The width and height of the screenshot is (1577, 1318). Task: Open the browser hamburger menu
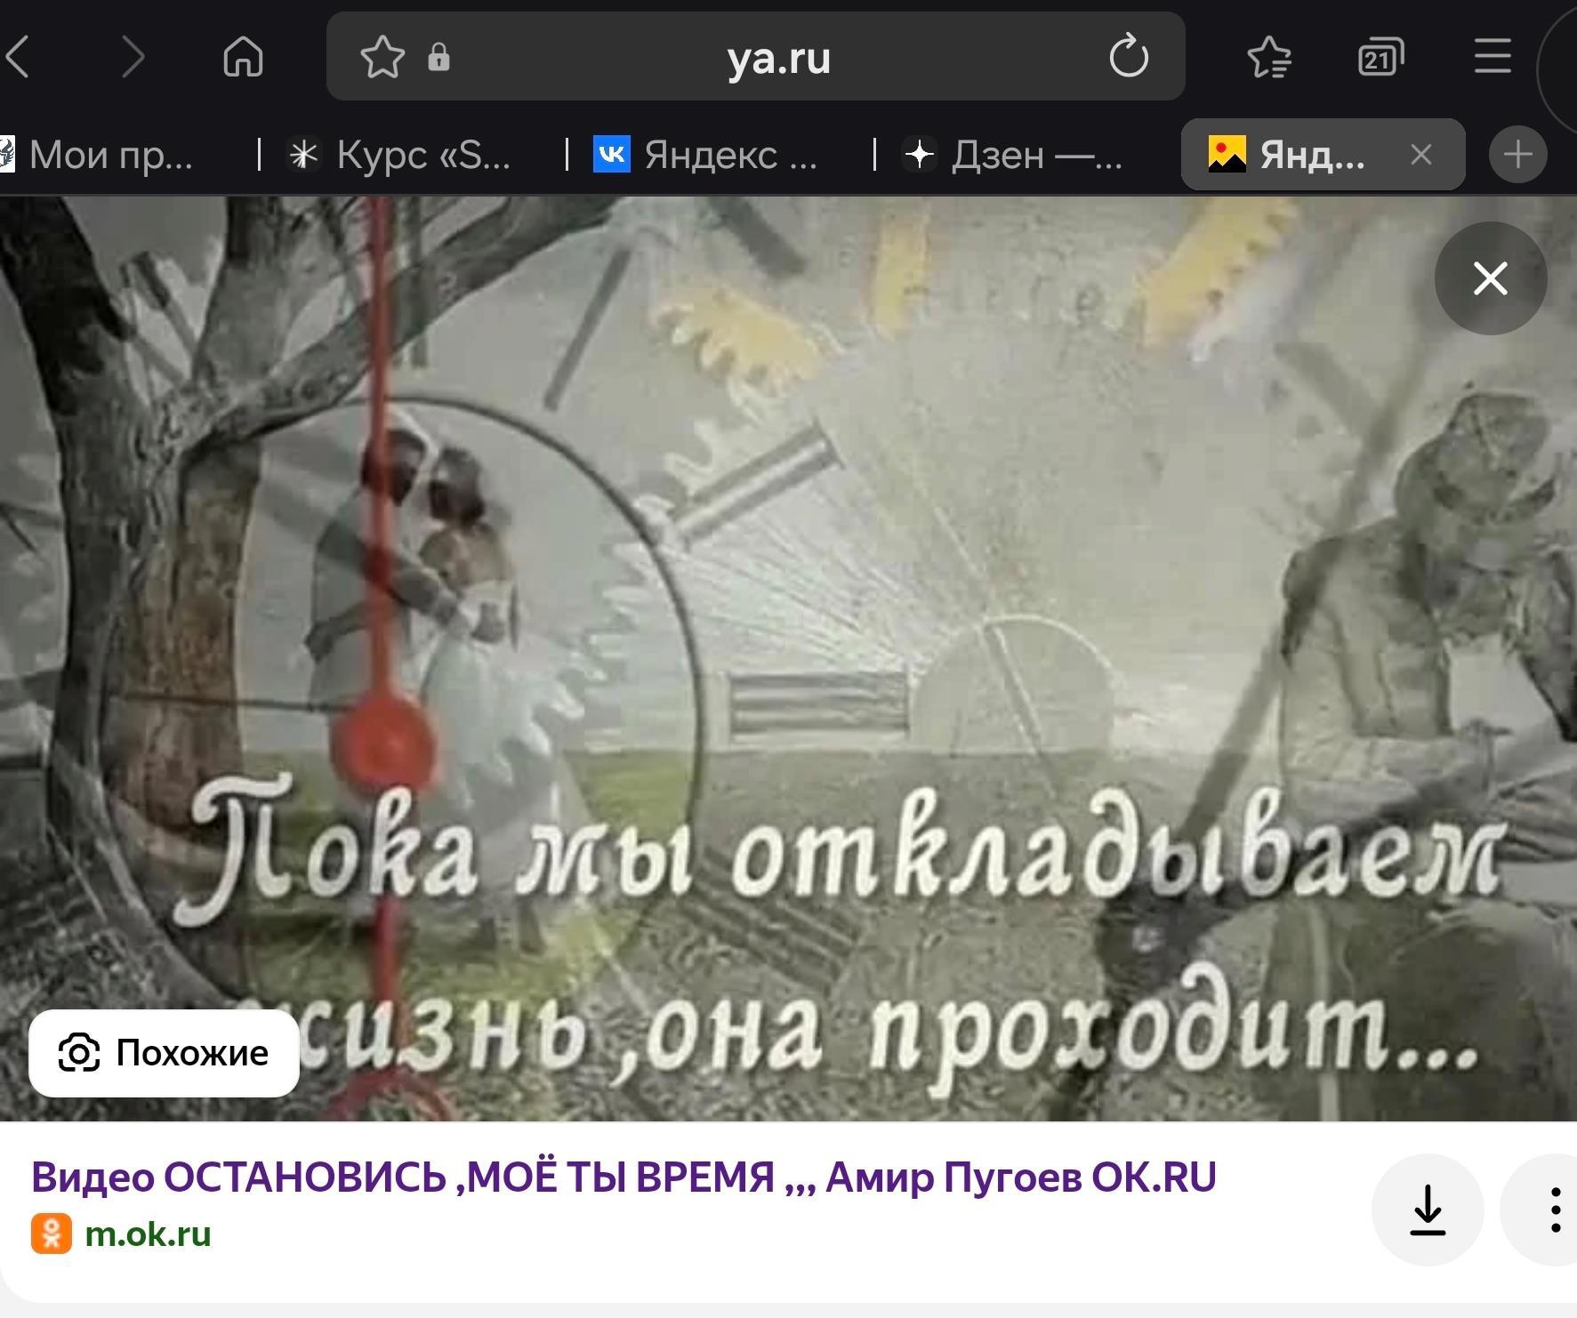1492,58
